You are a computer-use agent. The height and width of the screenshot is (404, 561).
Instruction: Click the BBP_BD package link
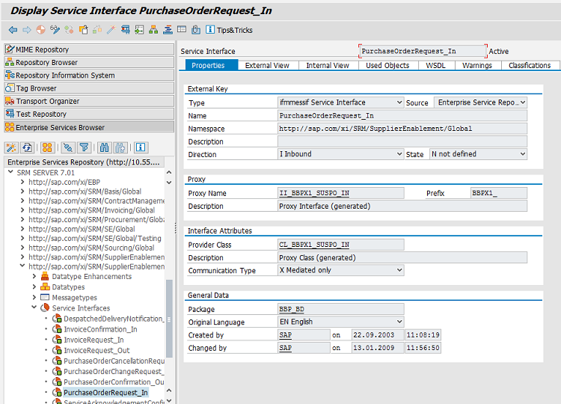coord(292,309)
